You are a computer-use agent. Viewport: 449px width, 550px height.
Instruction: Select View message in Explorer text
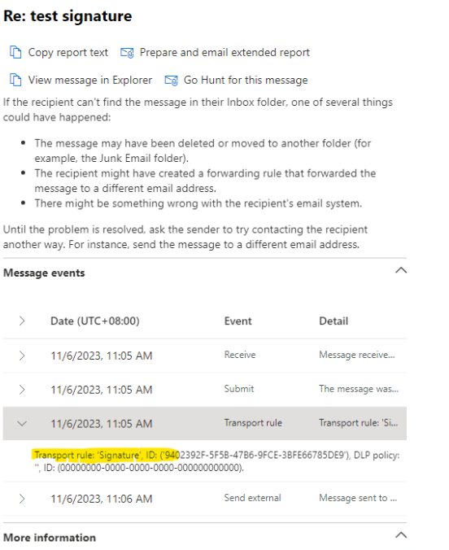(x=90, y=80)
